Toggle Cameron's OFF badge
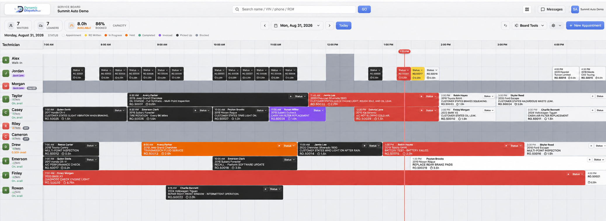 pos(26,139)
